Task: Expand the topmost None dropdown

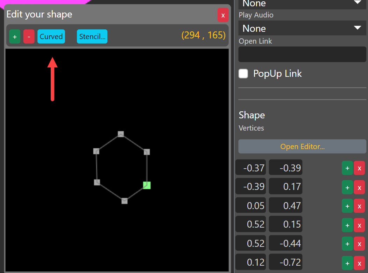Action: [302, 4]
